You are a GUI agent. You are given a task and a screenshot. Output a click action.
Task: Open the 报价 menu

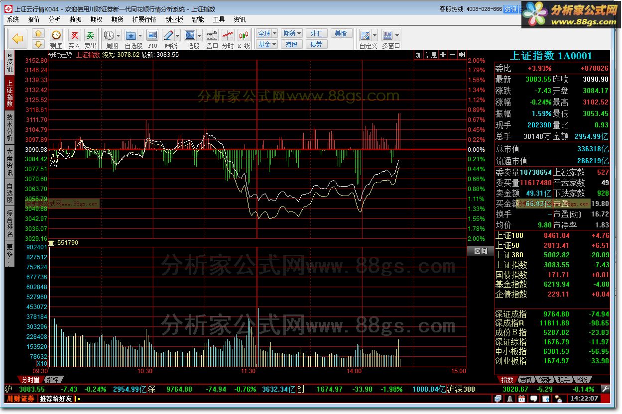34,19
